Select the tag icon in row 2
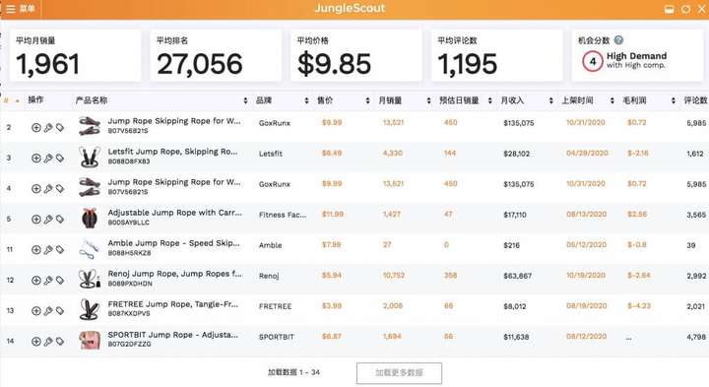709x387 pixels. click(x=60, y=127)
